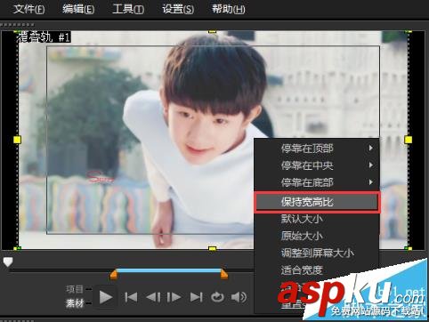Toggle the Repeat loop button
429x322 pixels.
[x=217, y=297]
